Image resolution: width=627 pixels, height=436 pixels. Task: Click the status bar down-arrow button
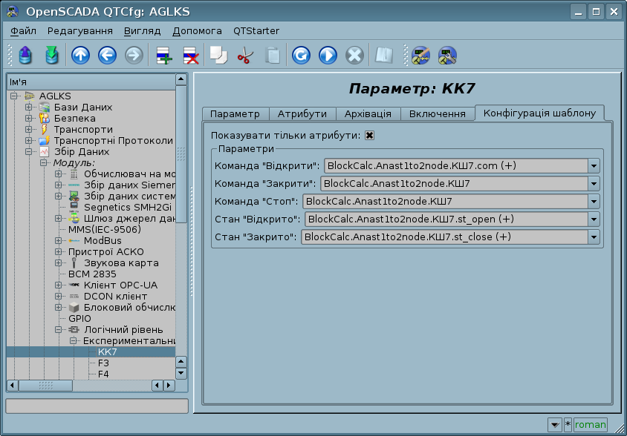555,424
